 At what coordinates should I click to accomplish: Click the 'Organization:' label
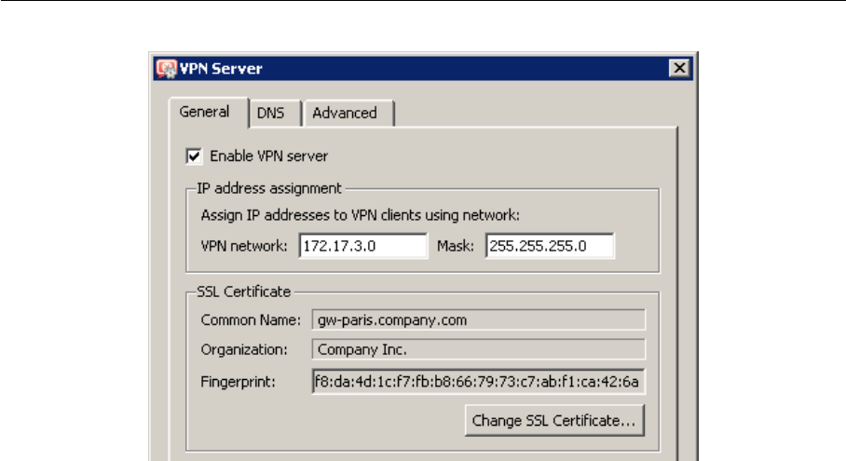(x=247, y=350)
